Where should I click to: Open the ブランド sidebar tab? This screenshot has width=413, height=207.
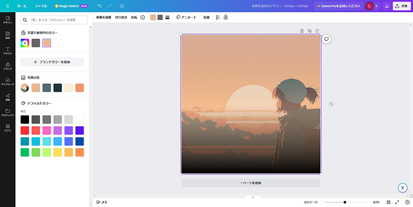pos(8,66)
